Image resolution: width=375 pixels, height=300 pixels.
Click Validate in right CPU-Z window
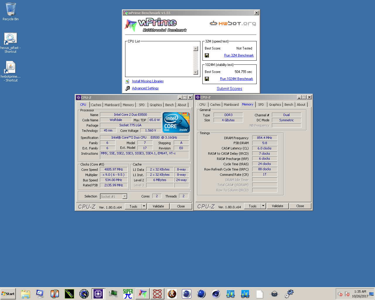(277, 206)
